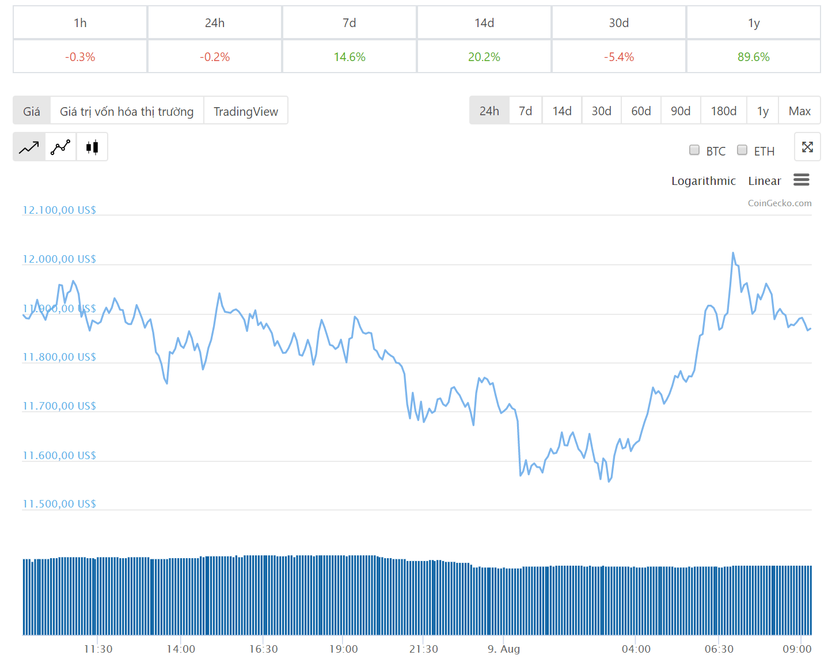This screenshot has width=828, height=659.
Task: Click the 21:30 time axis label
Action: [424, 649]
